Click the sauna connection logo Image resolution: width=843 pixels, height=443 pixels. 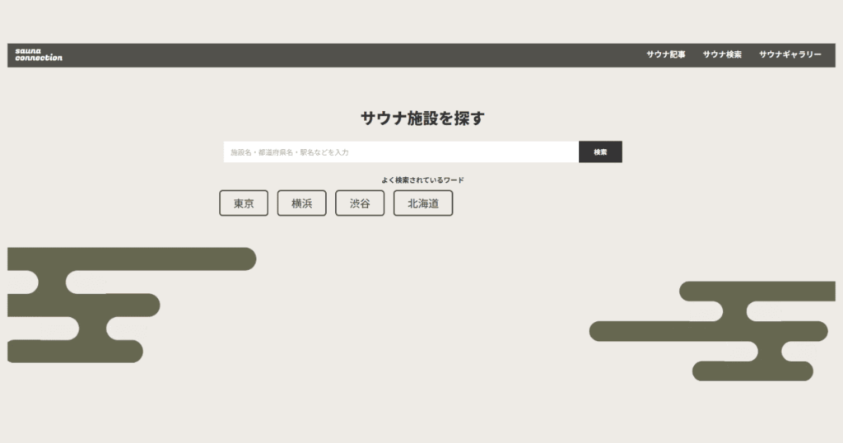point(39,55)
